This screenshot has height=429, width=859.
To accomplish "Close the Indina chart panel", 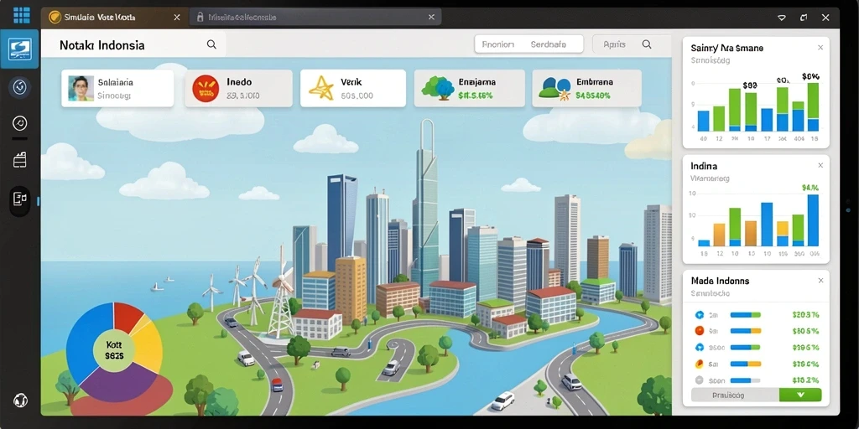I will [820, 165].
